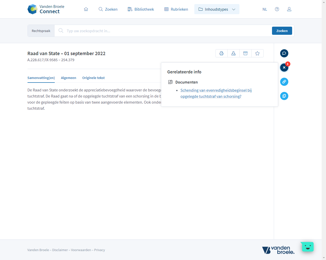Click the magnifier icon in search bar
This screenshot has height=260, width=326.
click(61, 31)
